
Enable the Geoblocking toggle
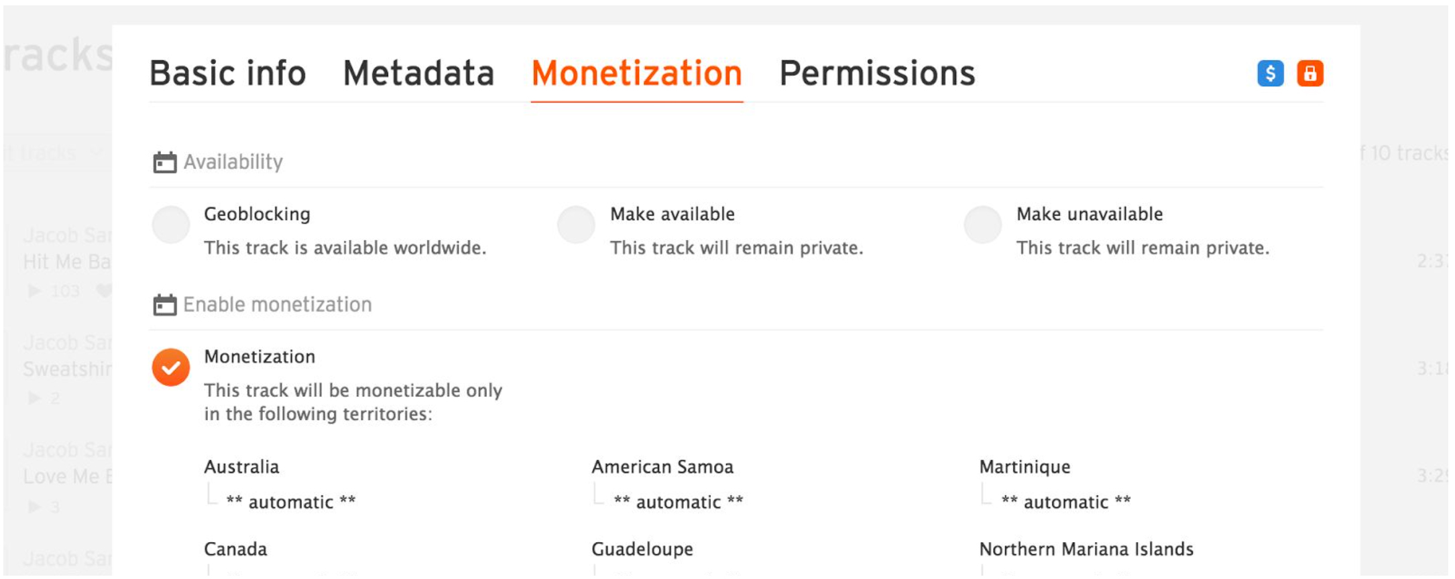pyautogui.click(x=171, y=224)
